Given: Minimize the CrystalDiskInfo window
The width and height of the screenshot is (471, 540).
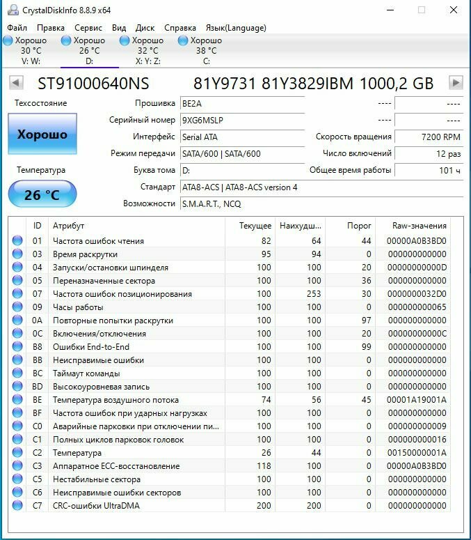Looking at the screenshot, I should click(390, 10).
